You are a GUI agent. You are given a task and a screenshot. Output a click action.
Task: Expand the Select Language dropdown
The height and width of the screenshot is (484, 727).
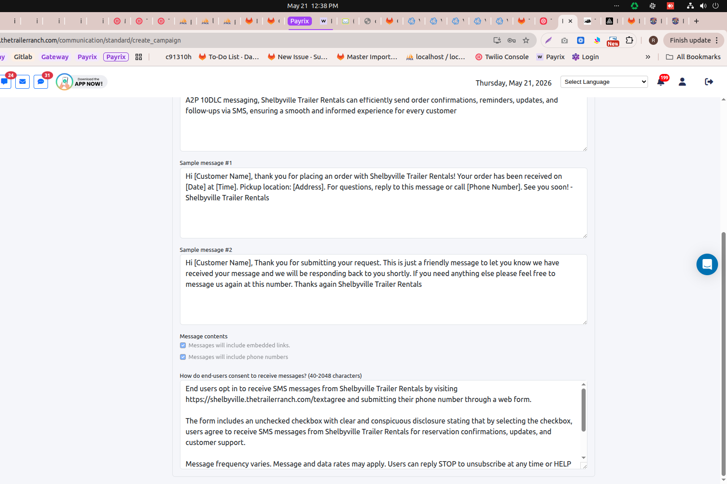click(604, 82)
